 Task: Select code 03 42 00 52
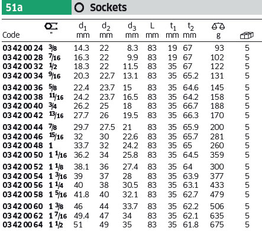click(22, 167)
